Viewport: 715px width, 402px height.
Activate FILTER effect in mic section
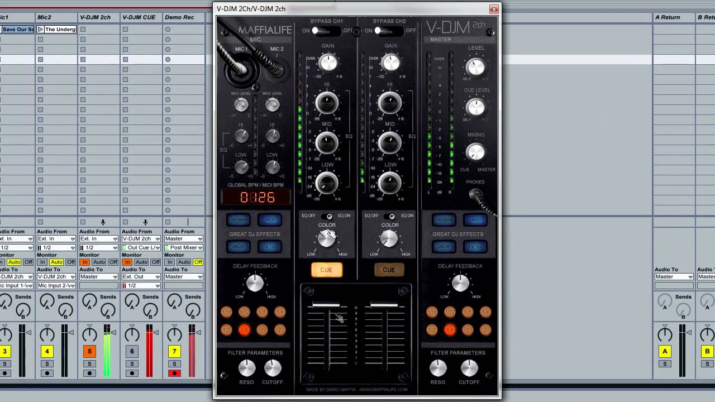point(270,247)
